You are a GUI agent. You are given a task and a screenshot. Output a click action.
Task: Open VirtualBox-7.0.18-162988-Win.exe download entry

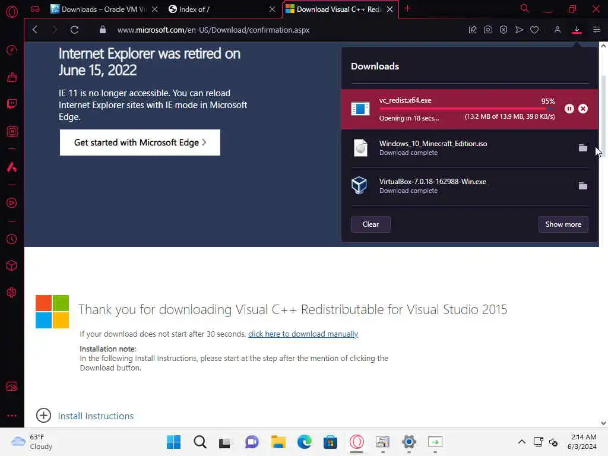click(x=470, y=186)
